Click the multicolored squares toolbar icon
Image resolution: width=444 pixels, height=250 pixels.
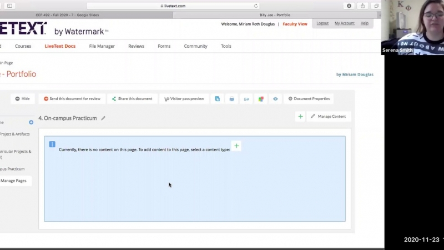(x=261, y=99)
